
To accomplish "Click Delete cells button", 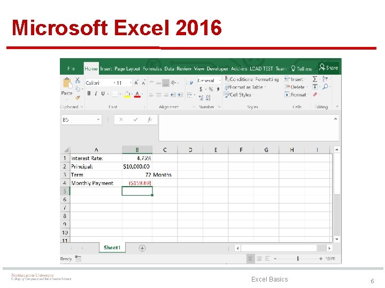I will pyautogui.click(x=296, y=87).
